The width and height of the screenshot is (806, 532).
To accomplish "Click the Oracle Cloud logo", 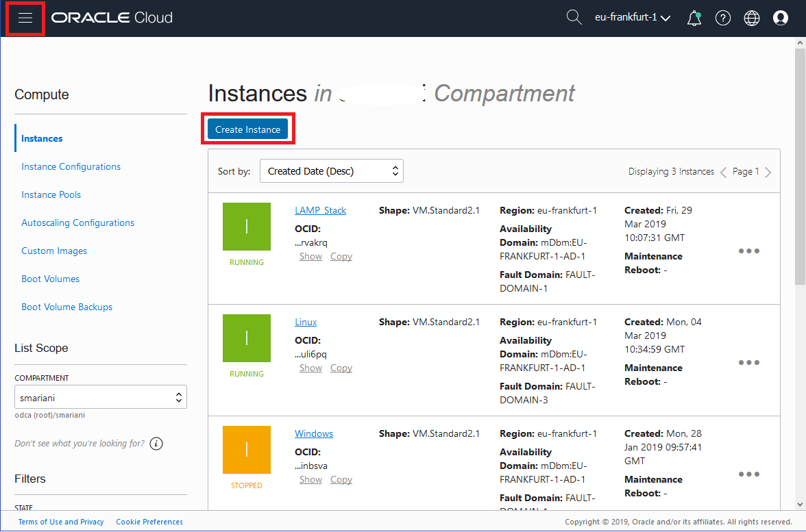I will point(112,18).
